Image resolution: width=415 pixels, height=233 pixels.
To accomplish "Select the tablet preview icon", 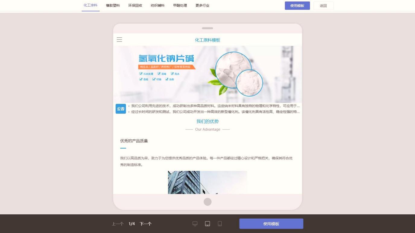I will [207, 224].
